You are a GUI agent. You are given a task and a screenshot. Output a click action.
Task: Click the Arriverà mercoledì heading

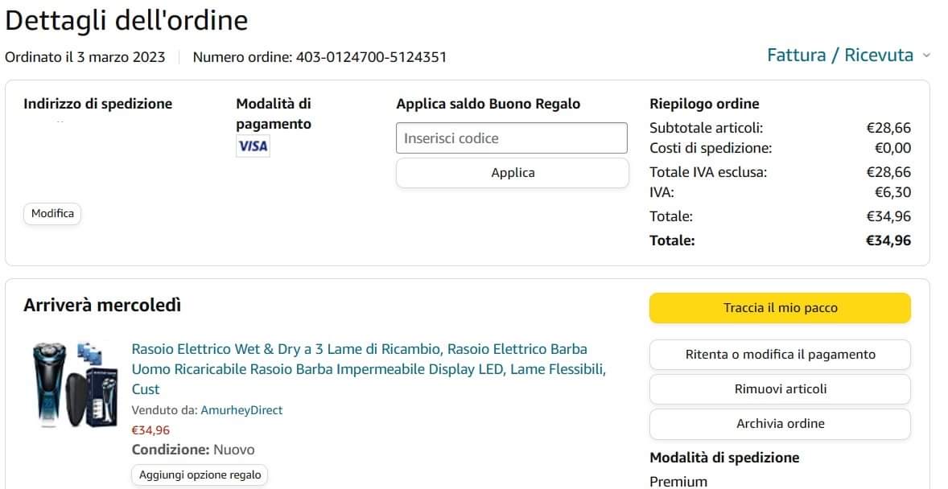(x=102, y=306)
